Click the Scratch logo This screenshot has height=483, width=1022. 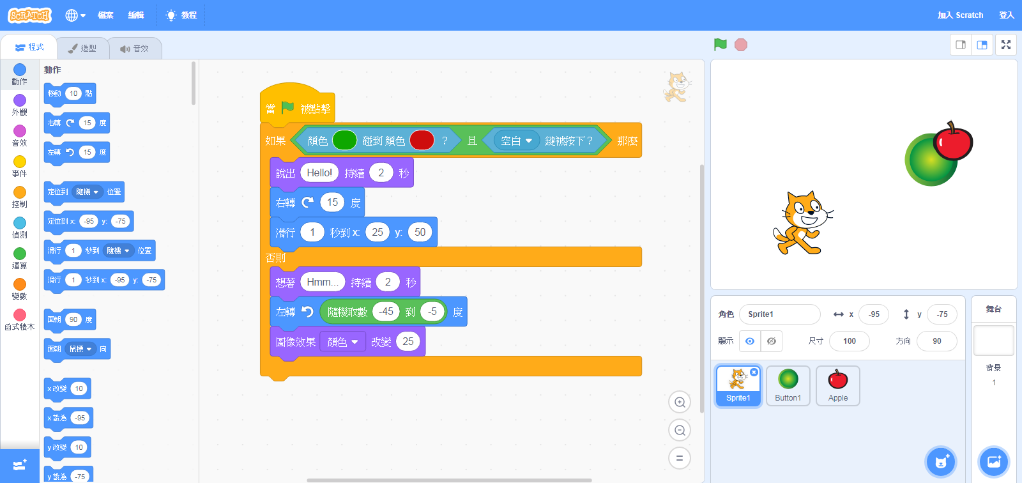point(29,15)
